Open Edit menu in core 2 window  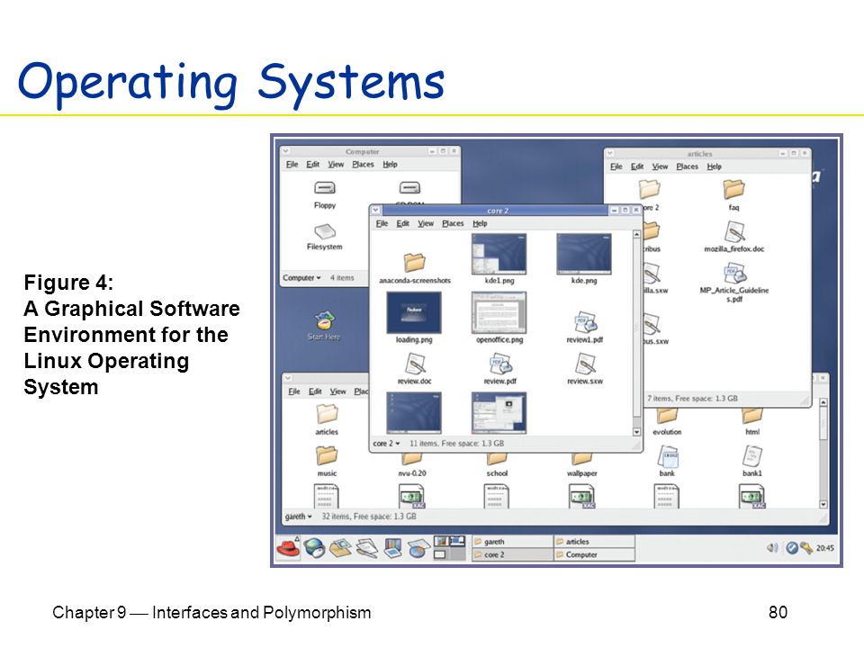click(x=403, y=224)
